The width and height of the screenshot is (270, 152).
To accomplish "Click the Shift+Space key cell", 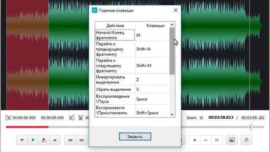I will pos(152,111).
